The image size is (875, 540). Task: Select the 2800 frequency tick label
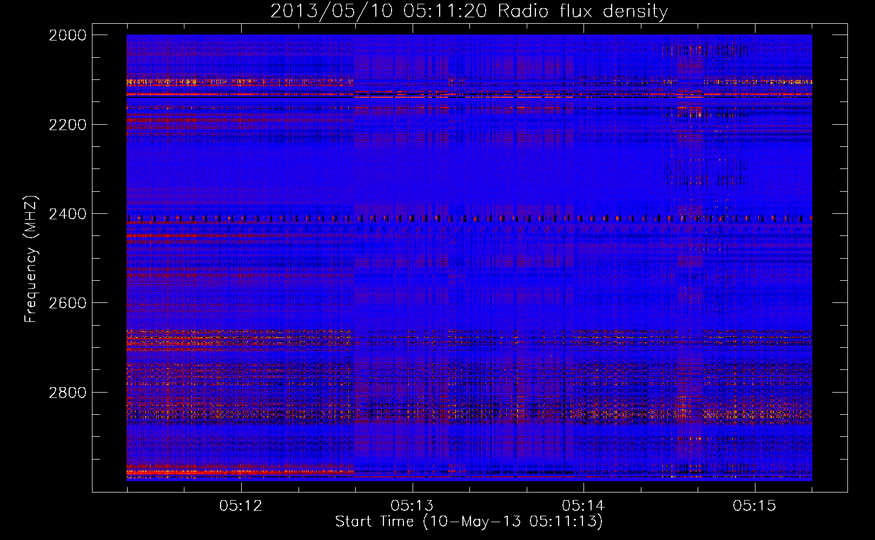pos(68,393)
